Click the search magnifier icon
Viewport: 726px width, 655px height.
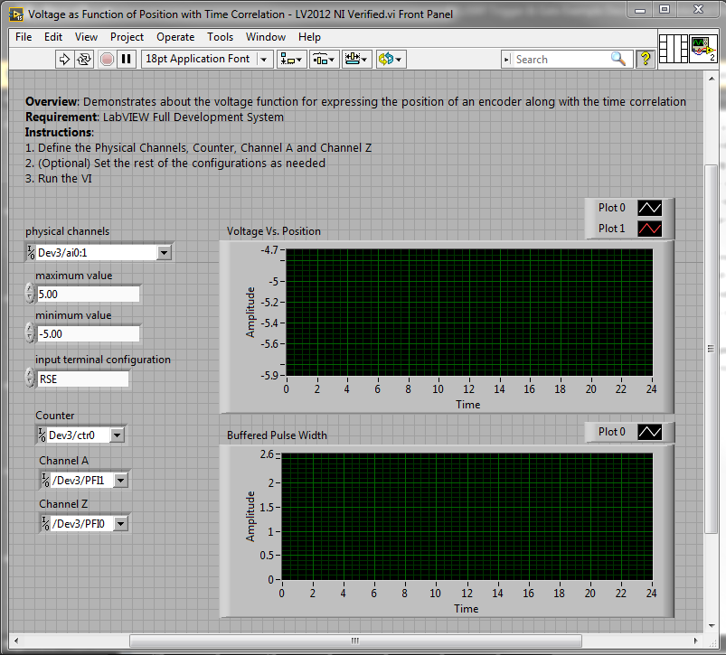point(618,60)
